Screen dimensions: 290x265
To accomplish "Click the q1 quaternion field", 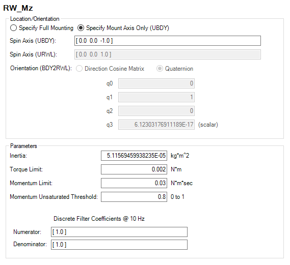I will (x=156, y=97).
